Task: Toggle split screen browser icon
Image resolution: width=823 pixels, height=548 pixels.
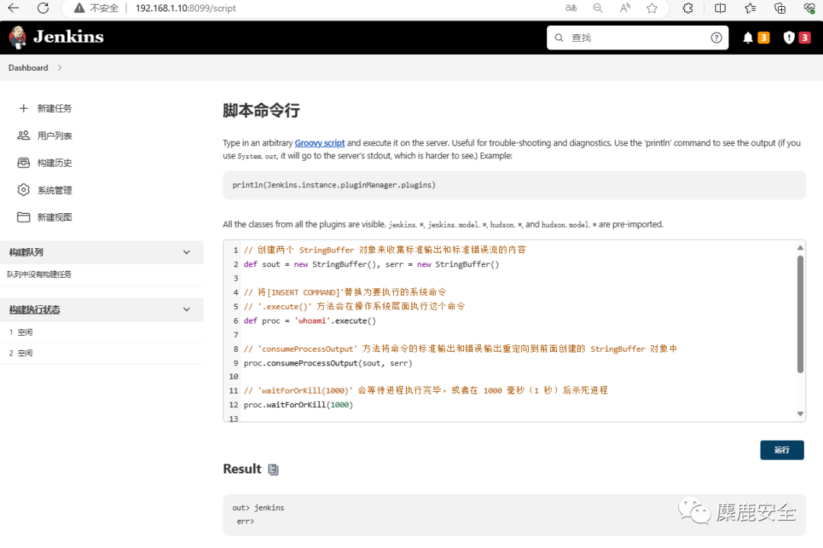Action: (x=720, y=8)
